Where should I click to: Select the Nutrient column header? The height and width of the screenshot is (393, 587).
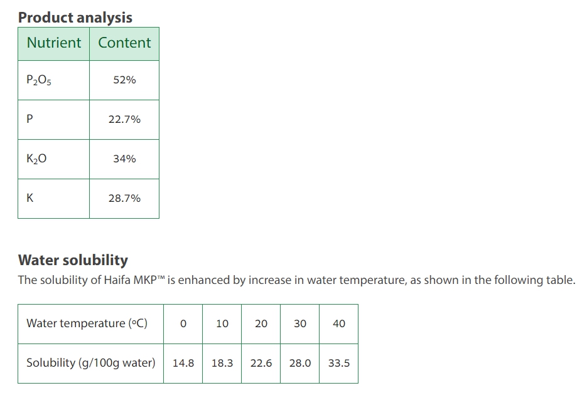[x=53, y=43]
